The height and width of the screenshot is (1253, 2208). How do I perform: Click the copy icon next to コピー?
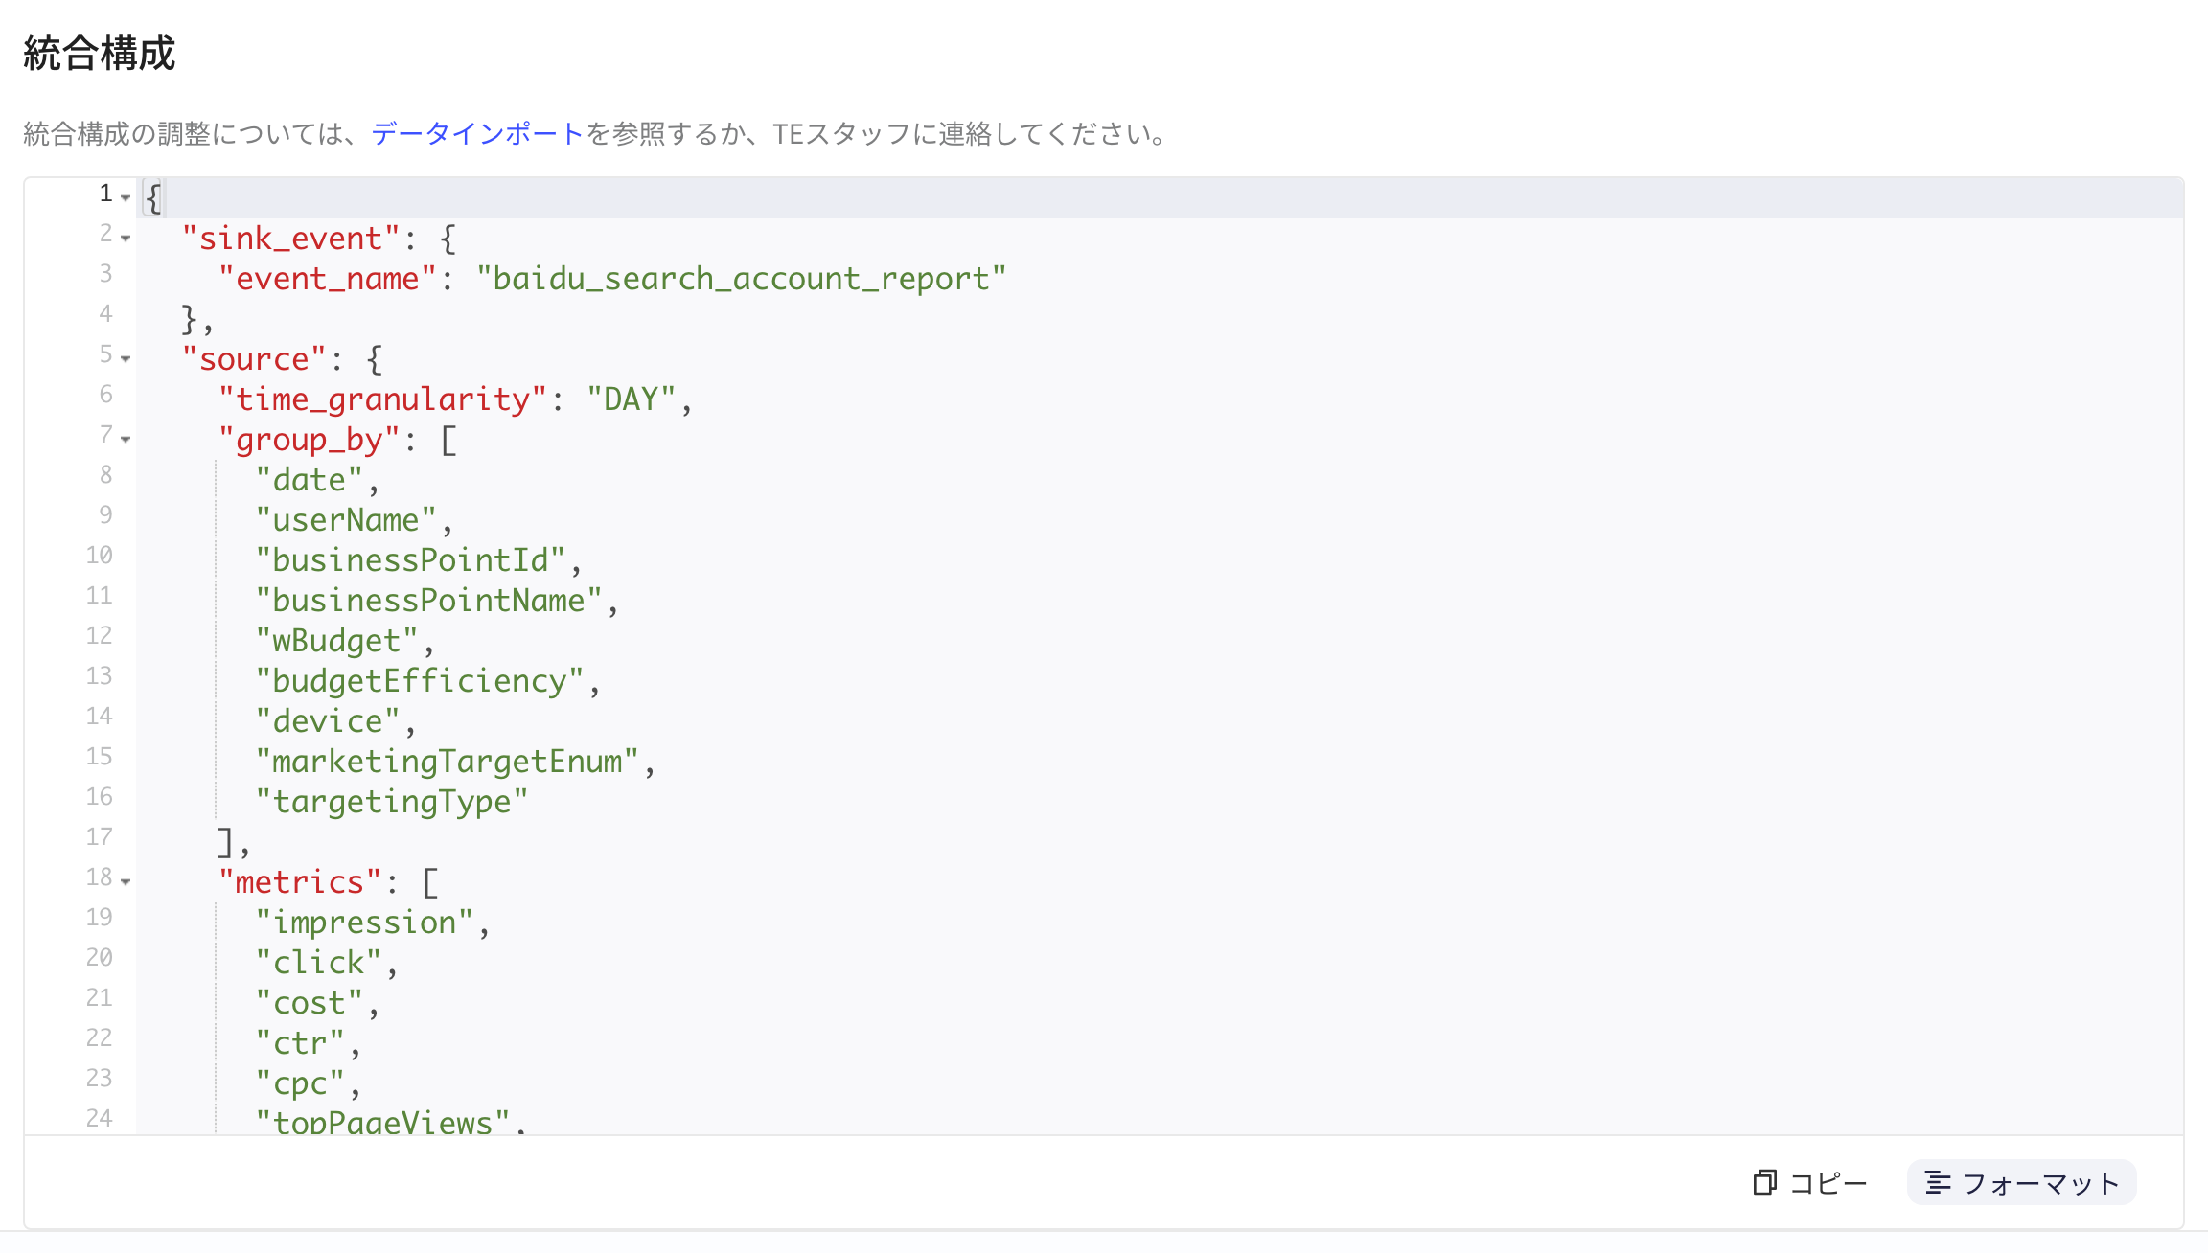(1764, 1183)
